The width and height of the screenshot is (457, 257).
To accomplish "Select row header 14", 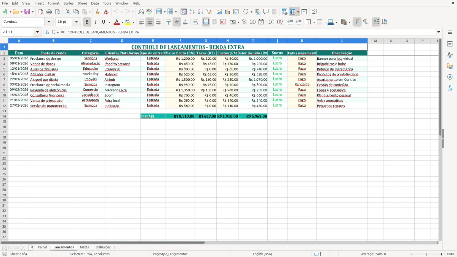I will tap(4, 116).
